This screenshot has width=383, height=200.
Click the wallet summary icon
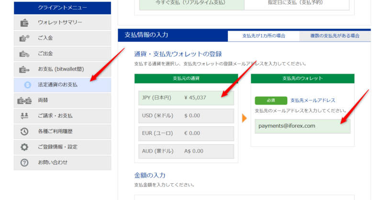coord(24,22)
